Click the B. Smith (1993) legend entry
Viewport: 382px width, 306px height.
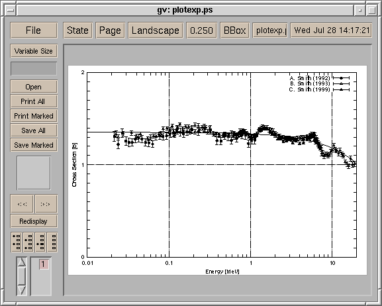click(x=319, y=83)
